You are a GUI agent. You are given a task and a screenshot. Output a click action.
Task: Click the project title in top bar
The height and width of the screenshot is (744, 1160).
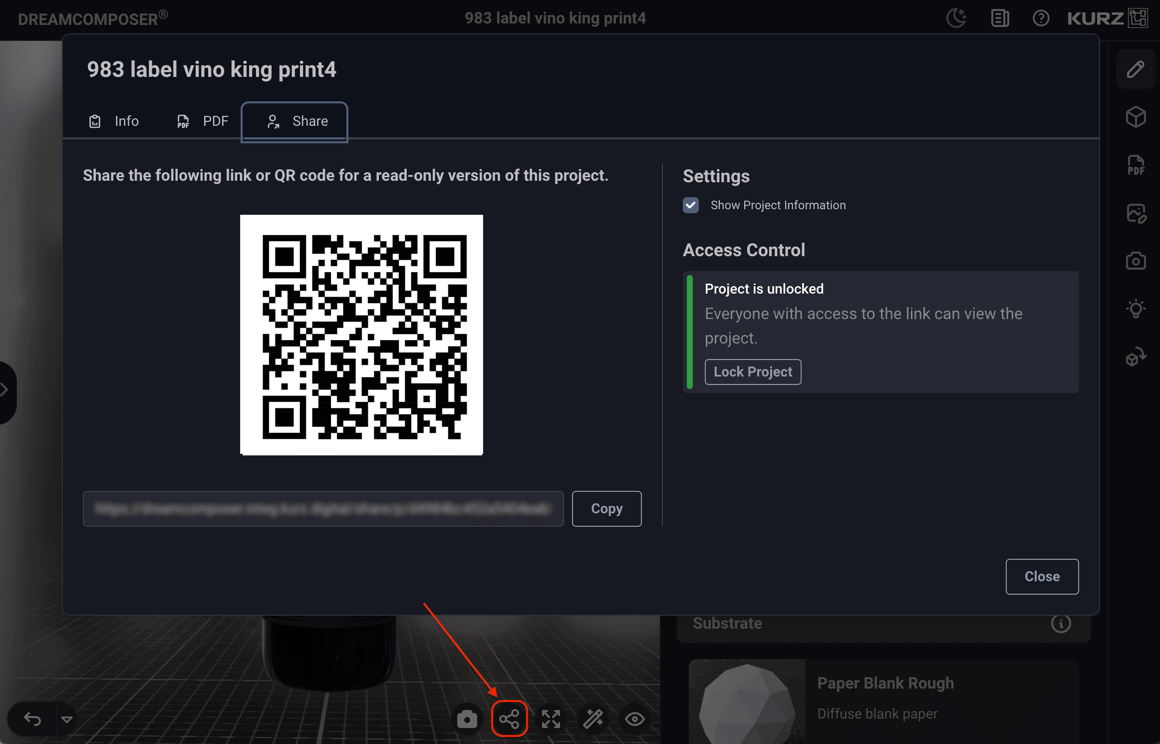[555, 18]
